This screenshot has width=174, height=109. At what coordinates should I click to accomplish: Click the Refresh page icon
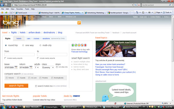[135, 5]
